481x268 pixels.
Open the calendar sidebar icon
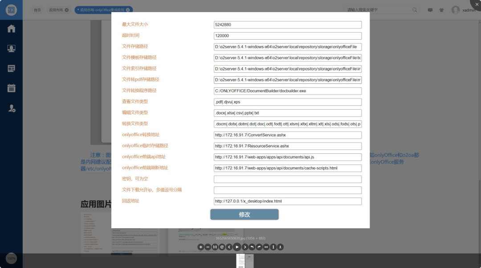(11, 88)
